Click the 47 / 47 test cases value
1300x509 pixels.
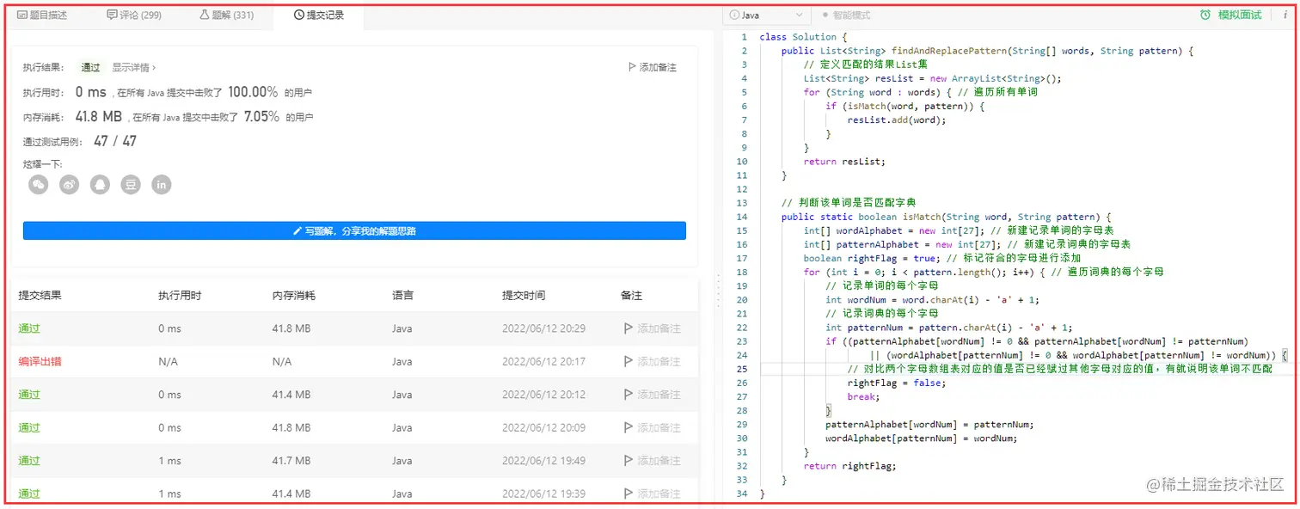(115, 141)
